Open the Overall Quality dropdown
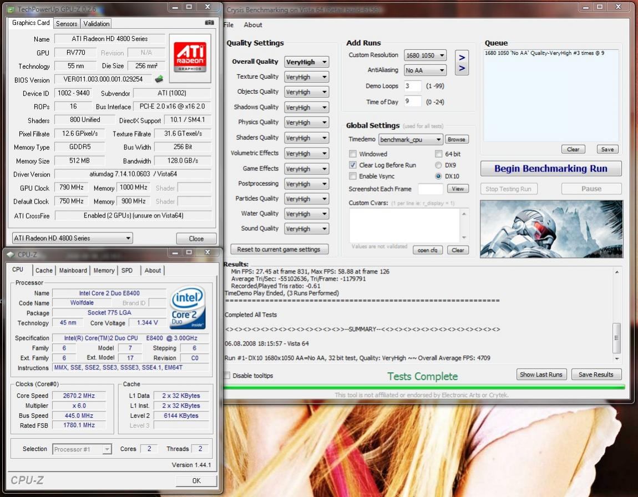This screenshot has height=497, width=638. 306,62
